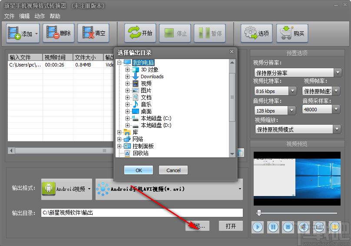Open the 动作 menu
The image size is (351, 246).
[40, 16]
